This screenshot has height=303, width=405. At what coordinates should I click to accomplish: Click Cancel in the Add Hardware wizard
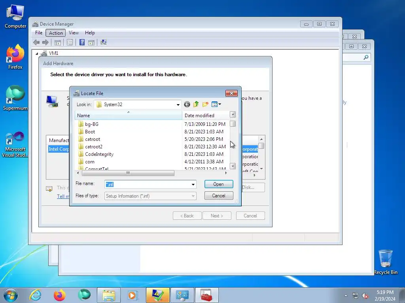click(250, 216)
